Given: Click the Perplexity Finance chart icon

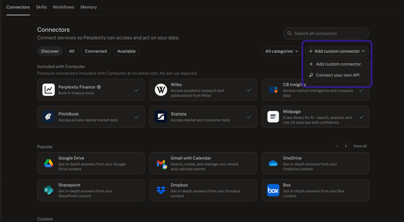Looking at the screenshot, I should click(x=48, y=90).
